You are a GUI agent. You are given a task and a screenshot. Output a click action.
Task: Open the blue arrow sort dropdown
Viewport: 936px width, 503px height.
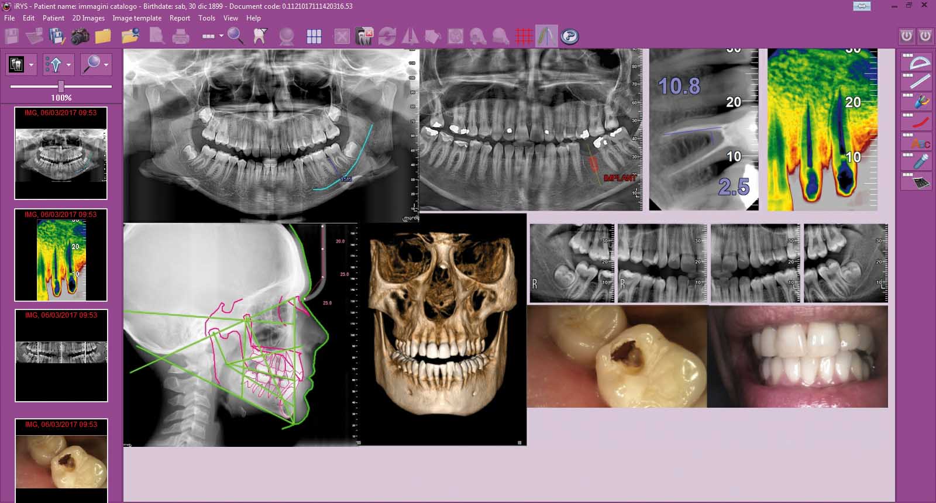tap(68, 65)
